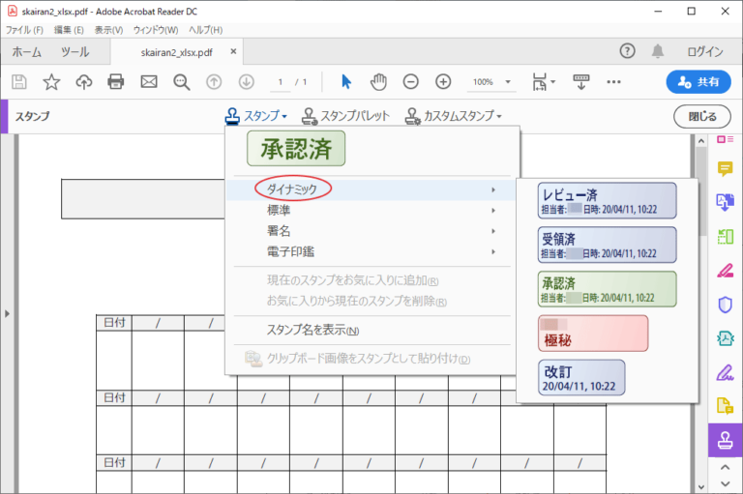Click the blue 共有 share button
This screenshot has width=743, height=494.
(698, 82)
